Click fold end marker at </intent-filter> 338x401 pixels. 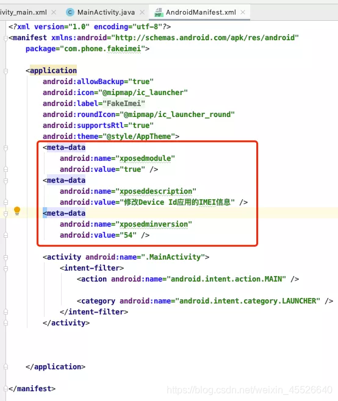[5, 312]
